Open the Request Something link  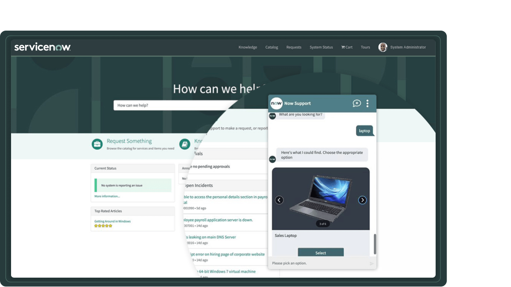(x=129, y=141)
